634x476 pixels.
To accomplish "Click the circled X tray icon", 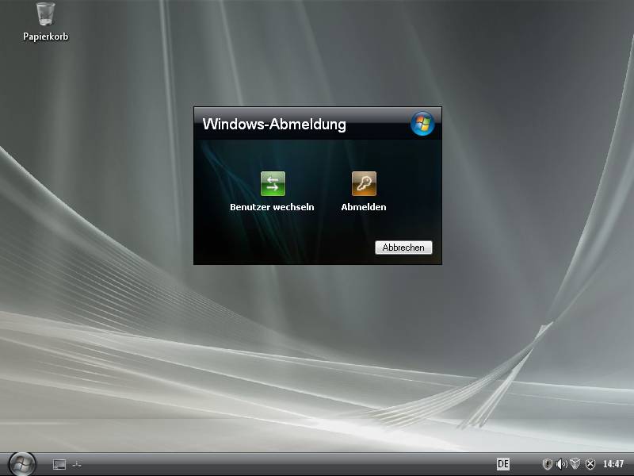I will coord(590,464).
